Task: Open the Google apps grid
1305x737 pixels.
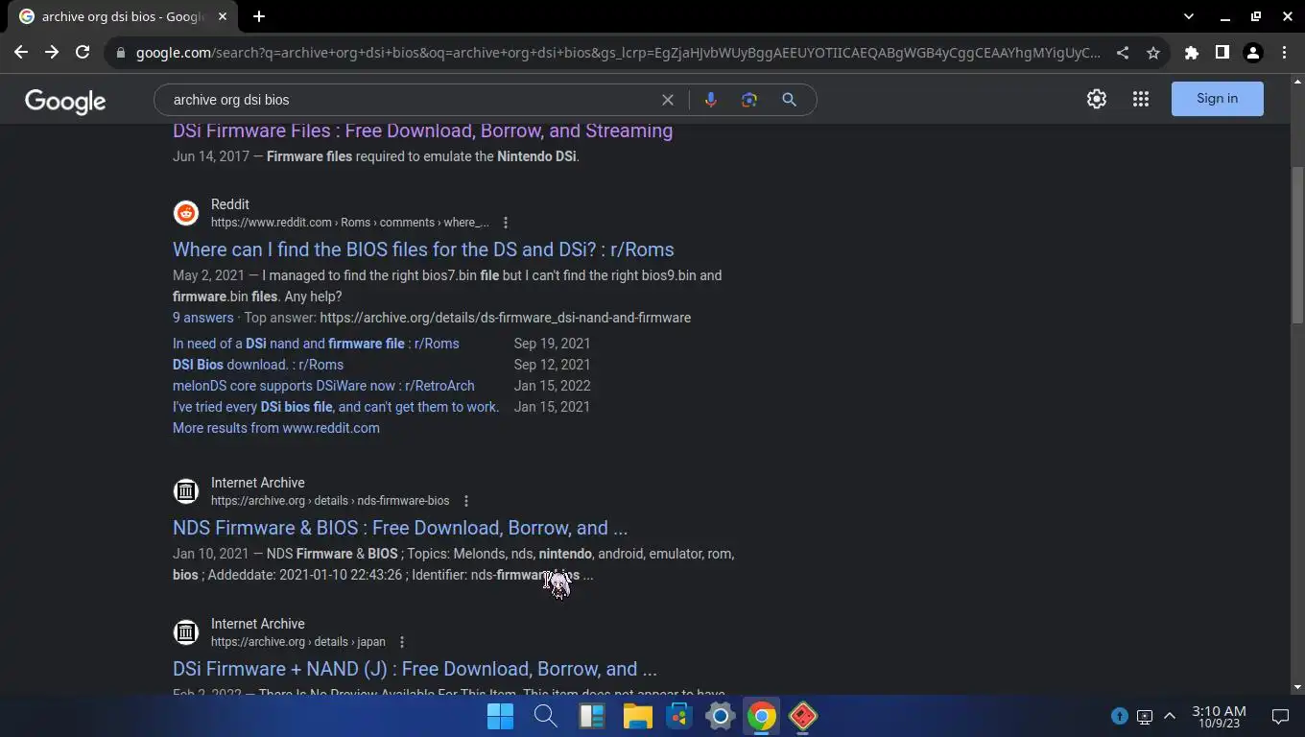Action: (1141, 99)
